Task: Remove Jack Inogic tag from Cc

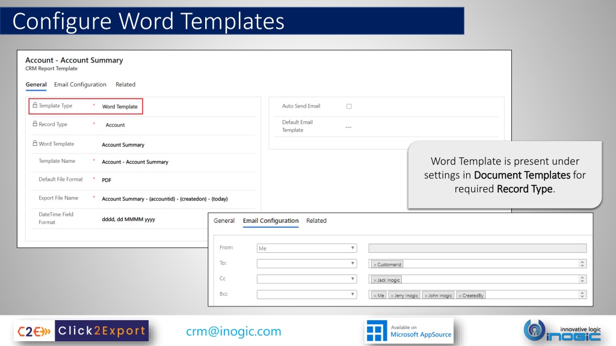Action: 375,280
